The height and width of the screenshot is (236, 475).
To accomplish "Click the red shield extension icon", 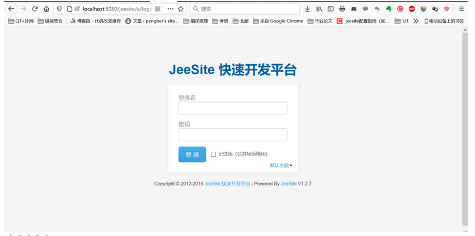I will click(x=446, y=9).
